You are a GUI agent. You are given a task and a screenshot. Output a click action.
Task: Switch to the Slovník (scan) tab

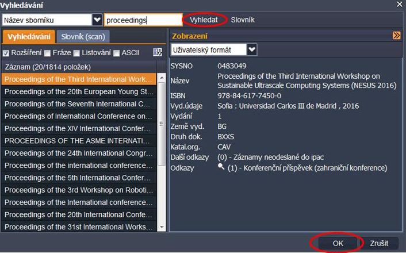[83, 37]
